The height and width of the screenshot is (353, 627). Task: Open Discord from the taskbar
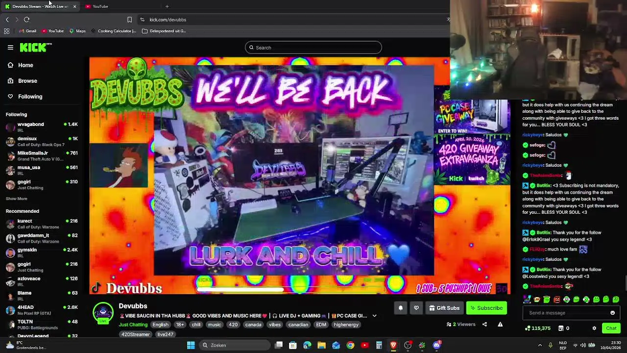[436, 345]
